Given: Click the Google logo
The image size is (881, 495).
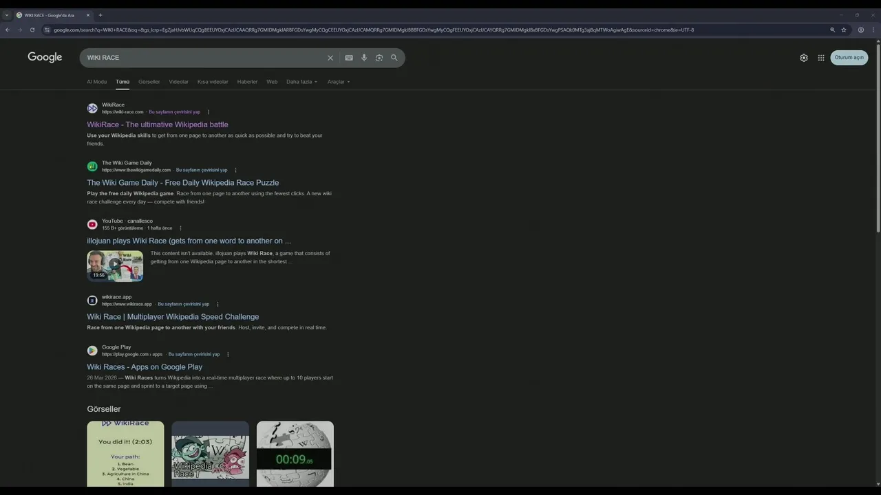Looking at the screenshot, I should coord(45,57).
